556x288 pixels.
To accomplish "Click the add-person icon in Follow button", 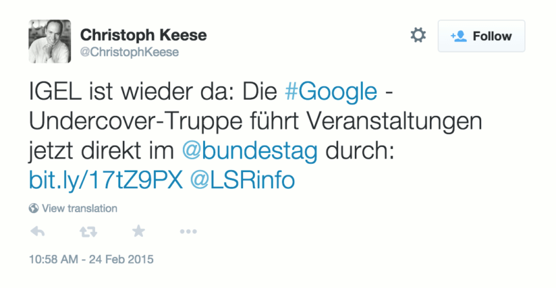I will (x=458, y=36).
